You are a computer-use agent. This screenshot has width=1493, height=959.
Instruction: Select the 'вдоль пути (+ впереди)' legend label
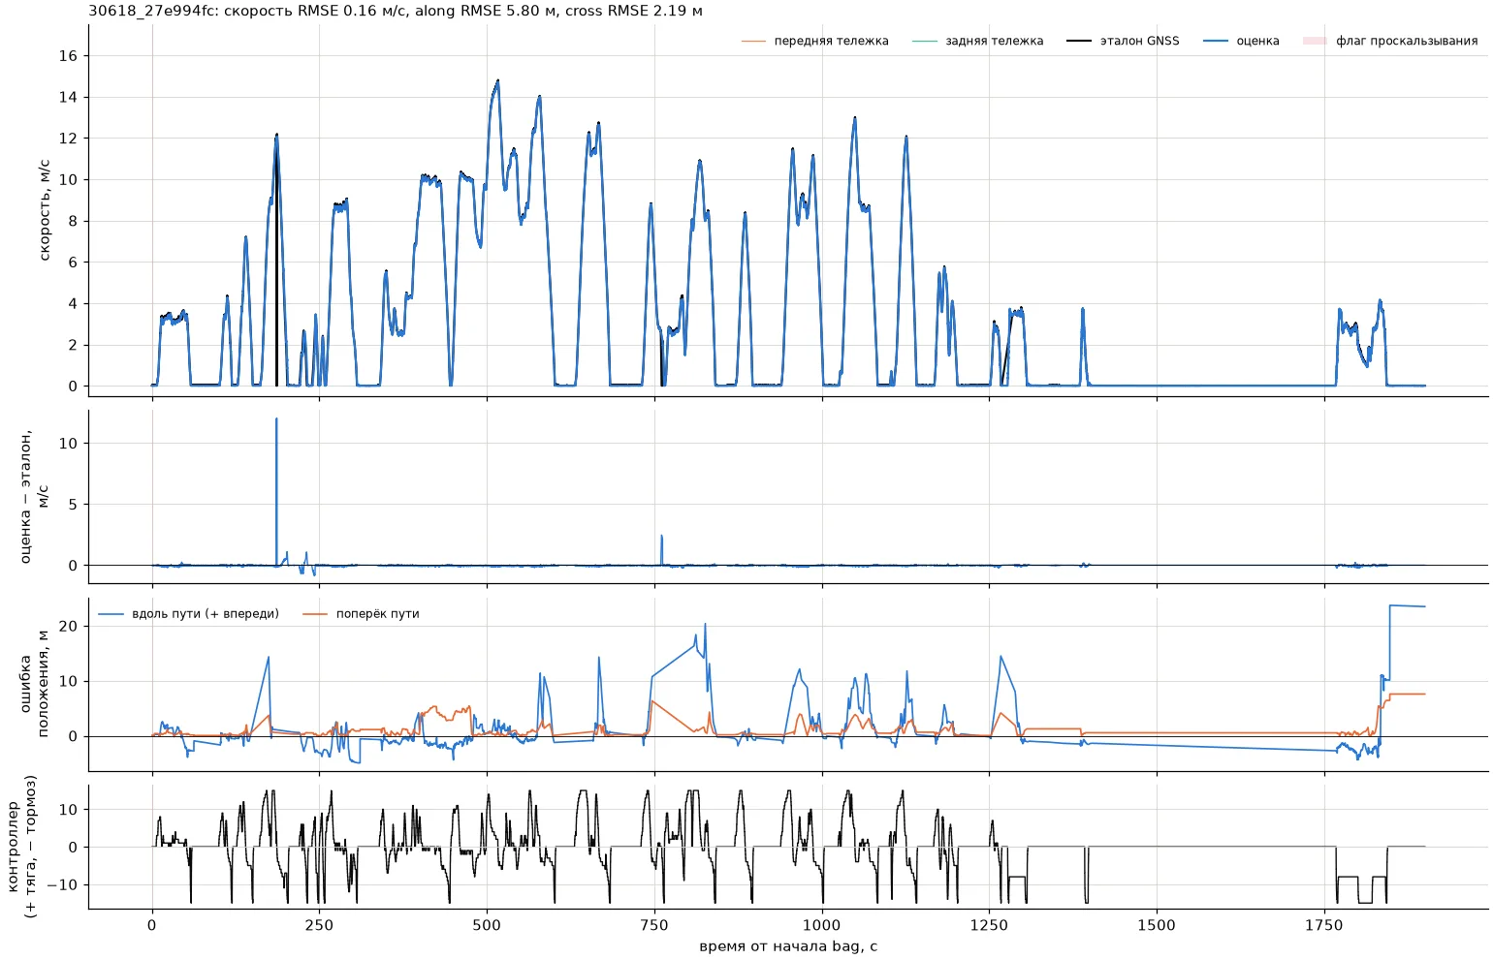point(206,614)
